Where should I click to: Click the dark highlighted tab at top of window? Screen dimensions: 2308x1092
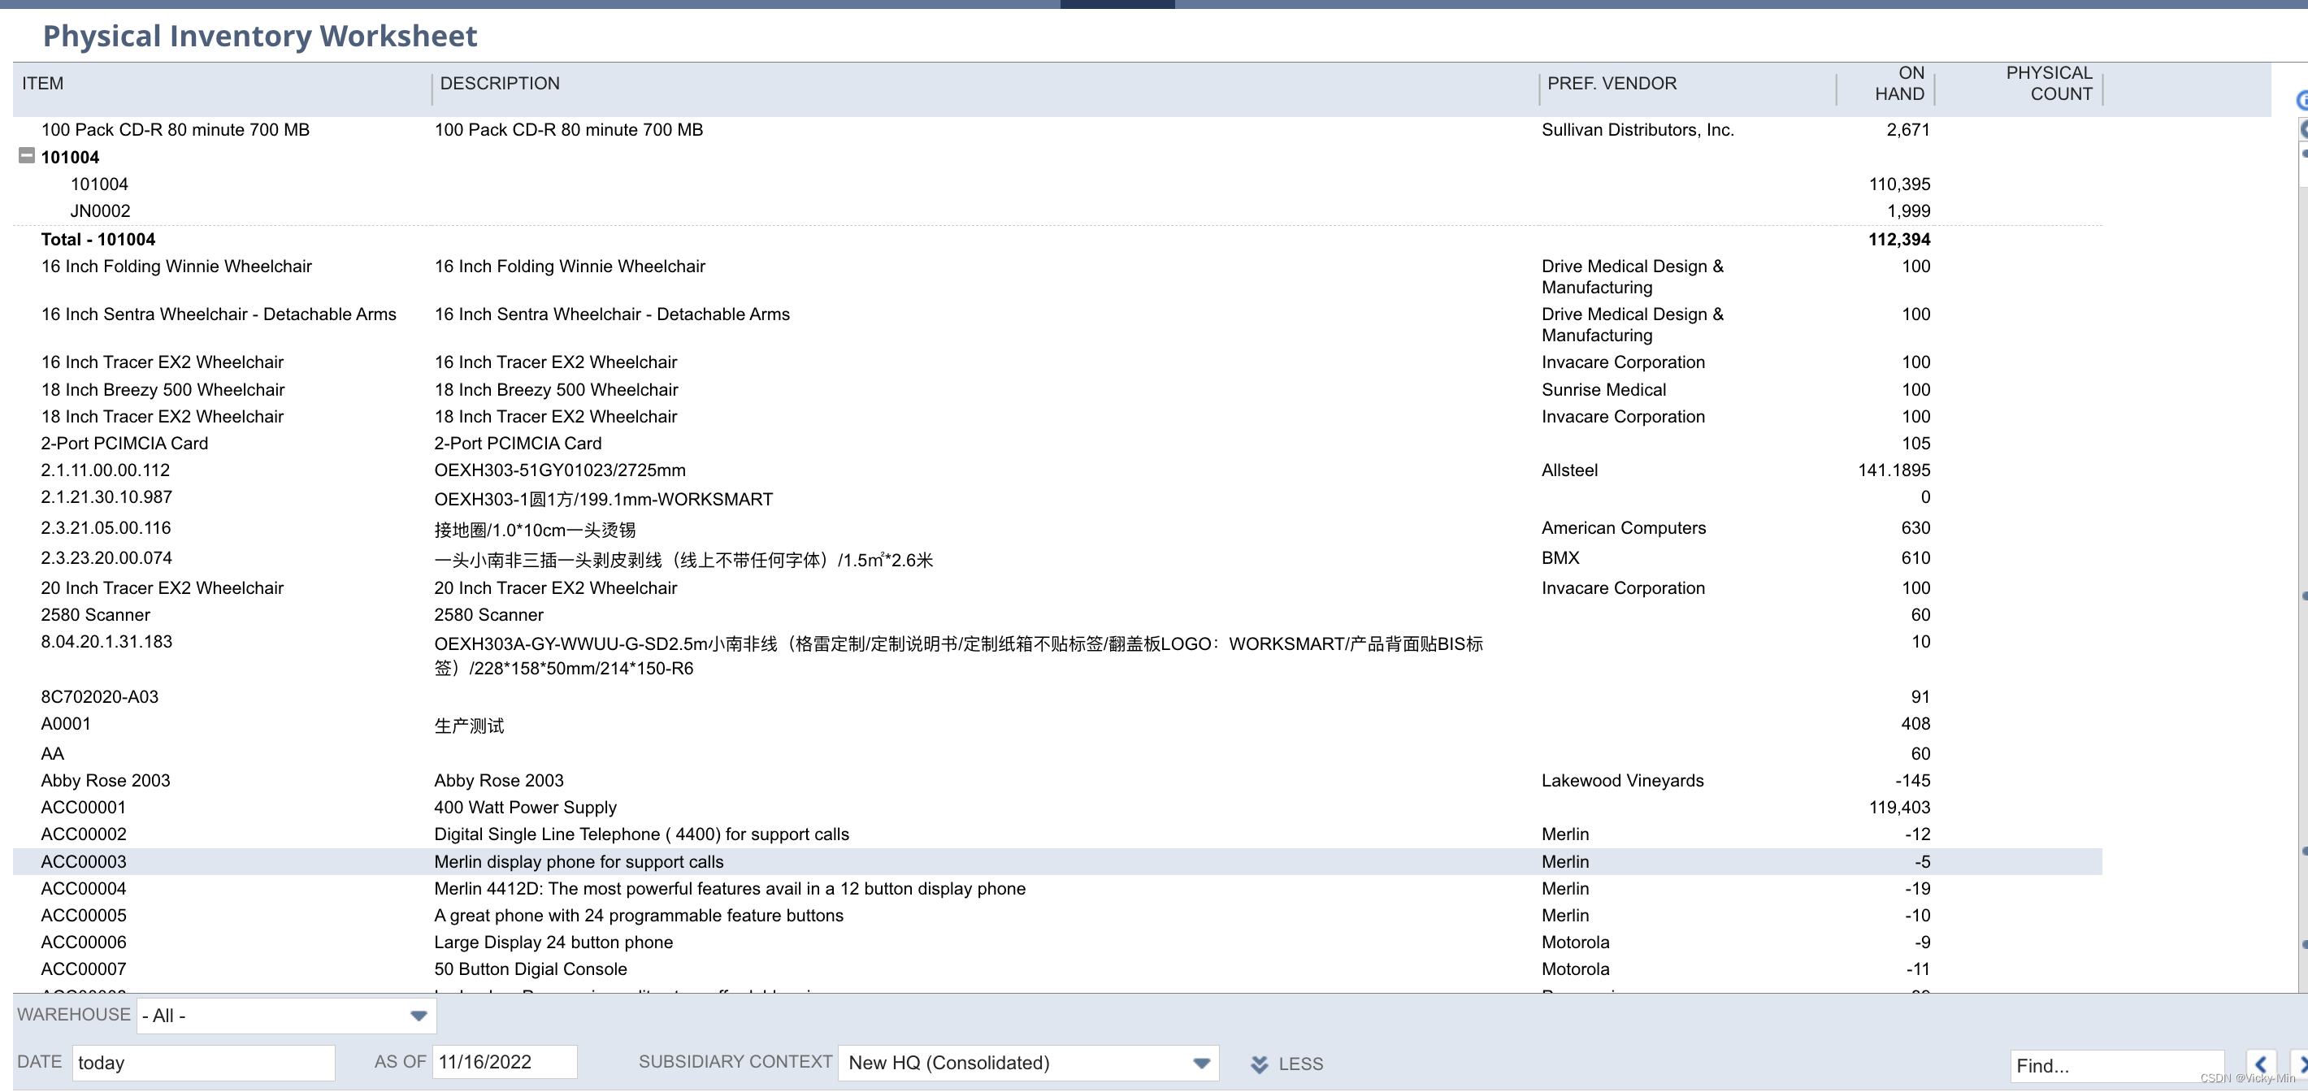click(1117, 3)
